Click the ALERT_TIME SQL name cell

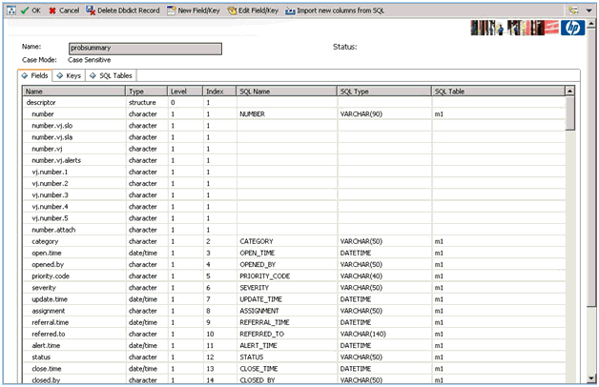coord(258,345)
